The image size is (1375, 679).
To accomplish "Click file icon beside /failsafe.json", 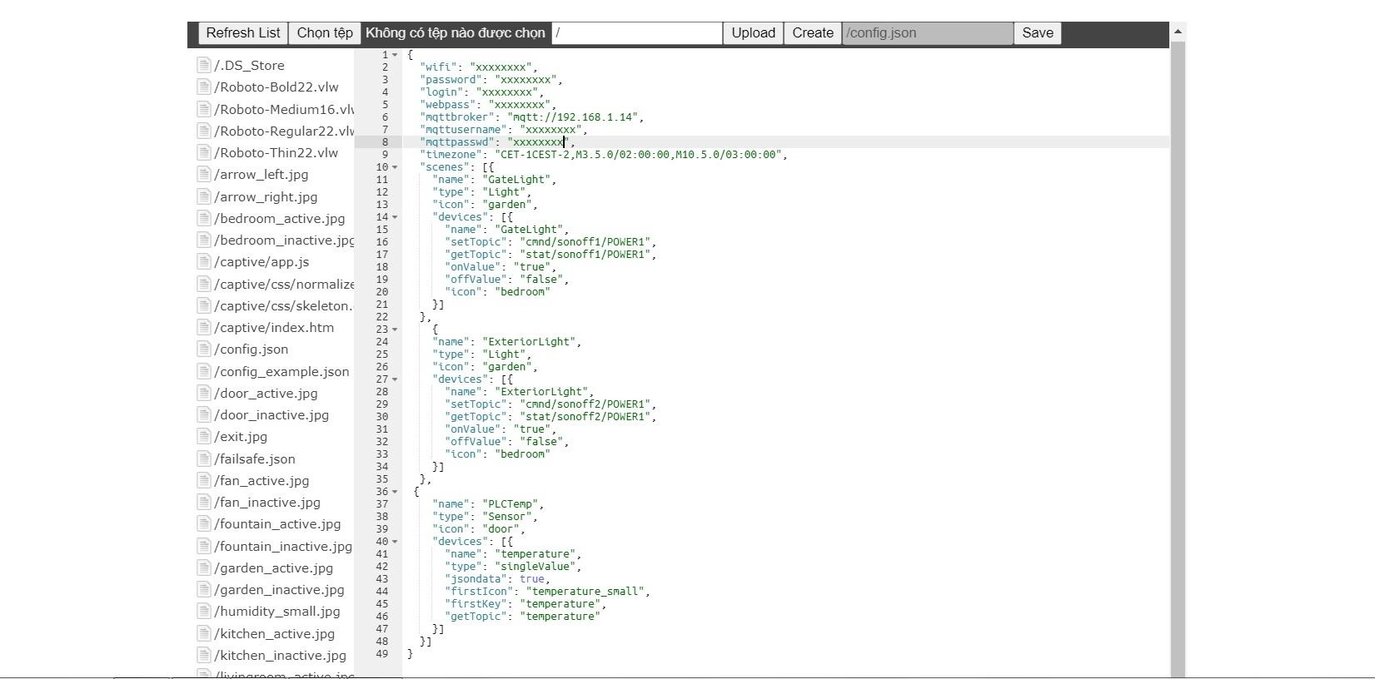I will click(x=204, y=458).
